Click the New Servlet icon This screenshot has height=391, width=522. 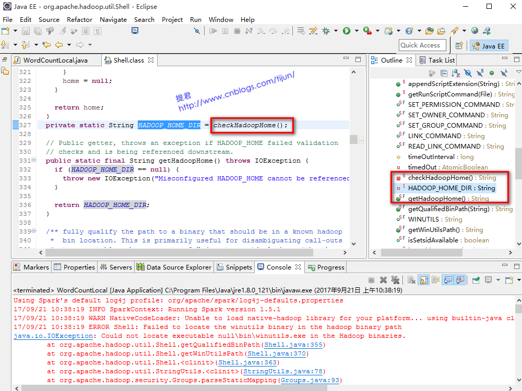[x=409, y=31]
